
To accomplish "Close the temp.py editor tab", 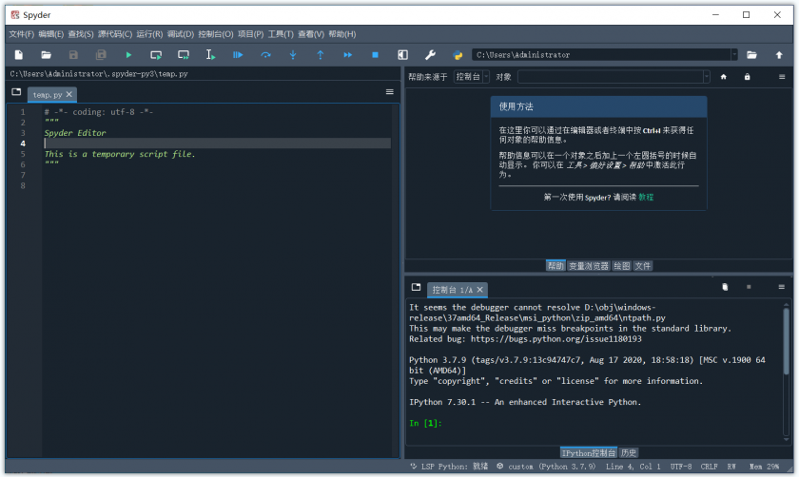I will click(x=68, y=94).
